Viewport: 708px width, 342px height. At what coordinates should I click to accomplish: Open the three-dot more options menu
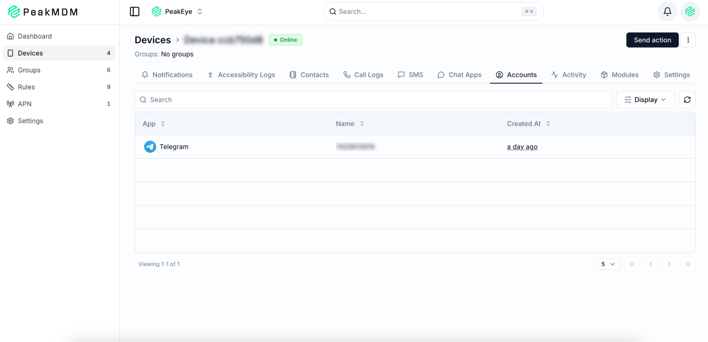tap(688, 40)
